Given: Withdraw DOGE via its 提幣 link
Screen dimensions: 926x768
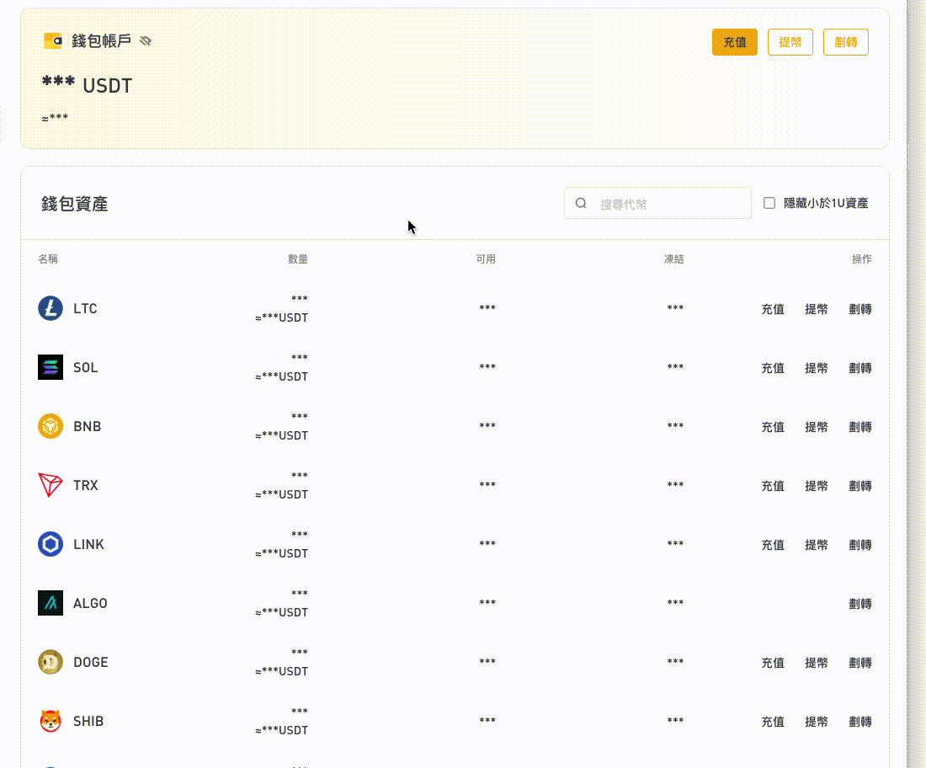Looking at the screenshot, I should click(x=817, y=663).
